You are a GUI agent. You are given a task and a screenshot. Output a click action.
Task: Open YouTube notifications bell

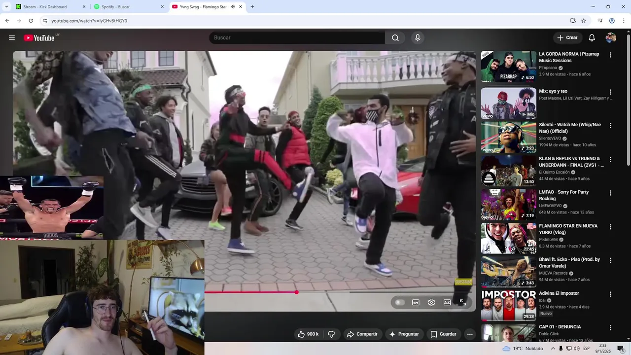[592, 38]
